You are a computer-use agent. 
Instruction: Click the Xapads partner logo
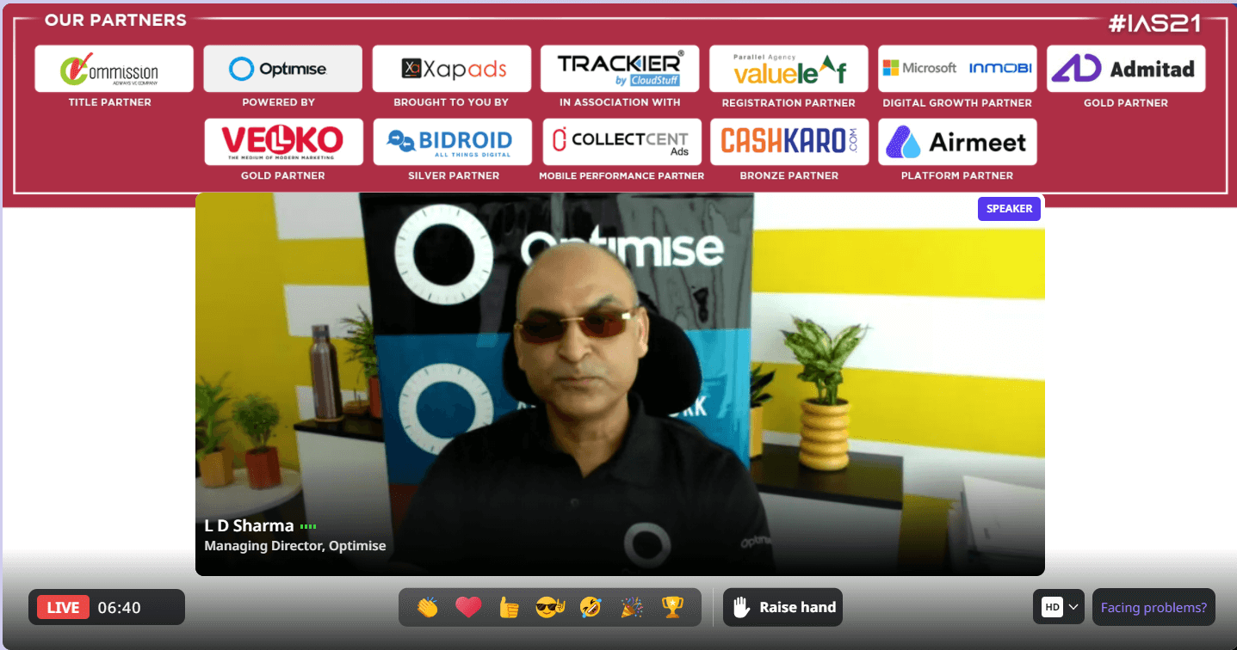(x=452, y=69)
